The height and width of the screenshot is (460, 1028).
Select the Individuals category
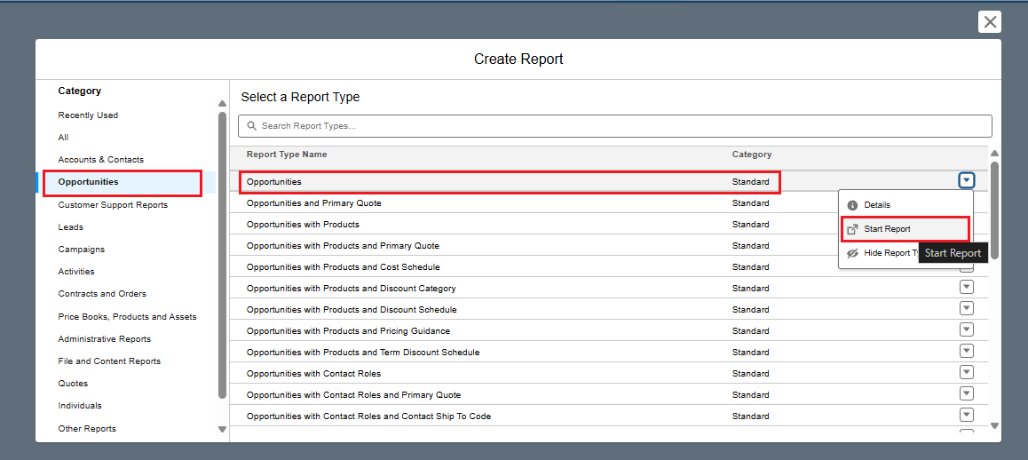coord(79,406)
